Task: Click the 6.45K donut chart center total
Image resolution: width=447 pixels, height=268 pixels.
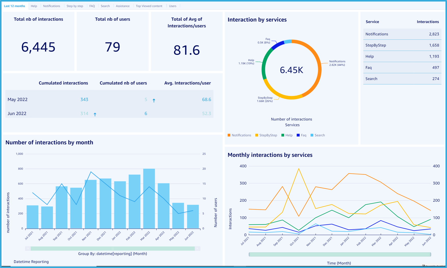Action: point(291,70)
